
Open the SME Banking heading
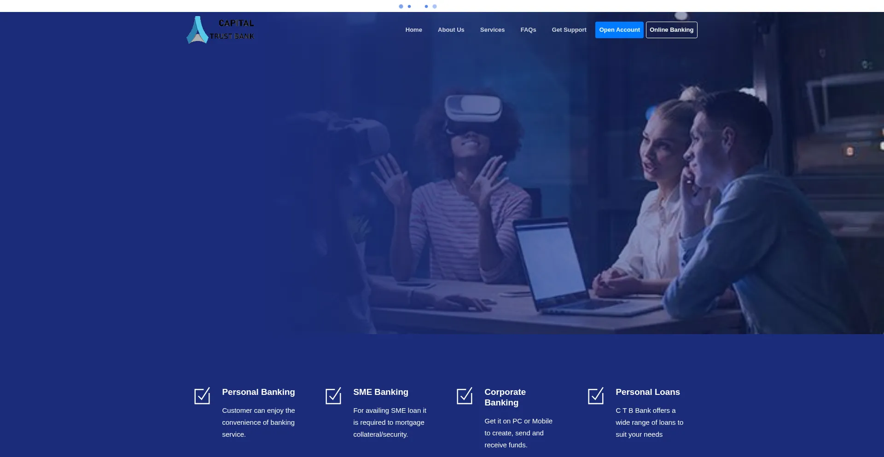[x=381, y=392]
